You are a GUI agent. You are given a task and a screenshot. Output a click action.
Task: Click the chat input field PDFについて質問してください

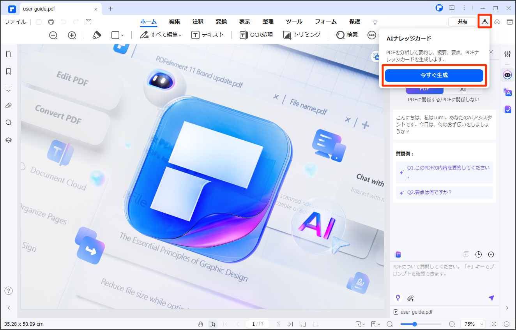(x=444, y=277)
